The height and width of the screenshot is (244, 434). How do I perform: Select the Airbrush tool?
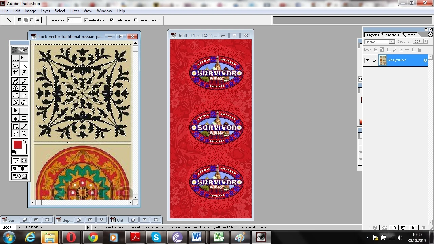[16, 81]
